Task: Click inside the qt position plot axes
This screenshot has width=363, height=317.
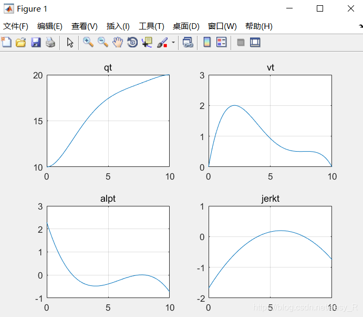Action: pos(108,121)
